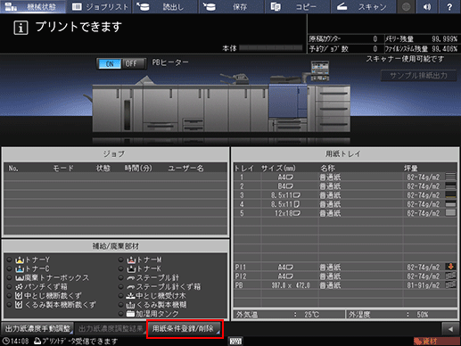The width and height of the screenshot is (461, 346).
Task: Open the ジョブリスト tab
Action: [x=100, y=6]
